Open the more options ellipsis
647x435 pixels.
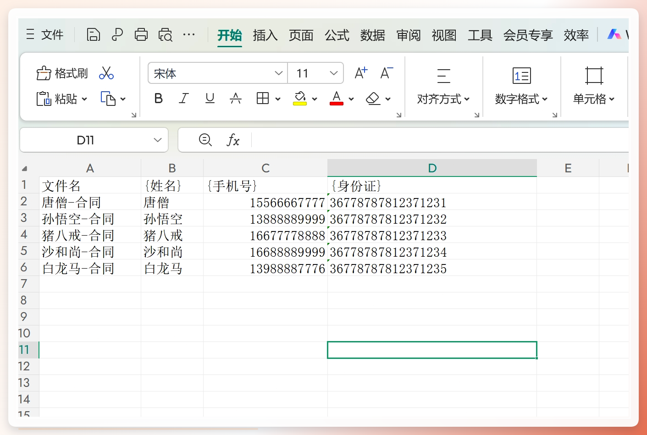point(189,35)
